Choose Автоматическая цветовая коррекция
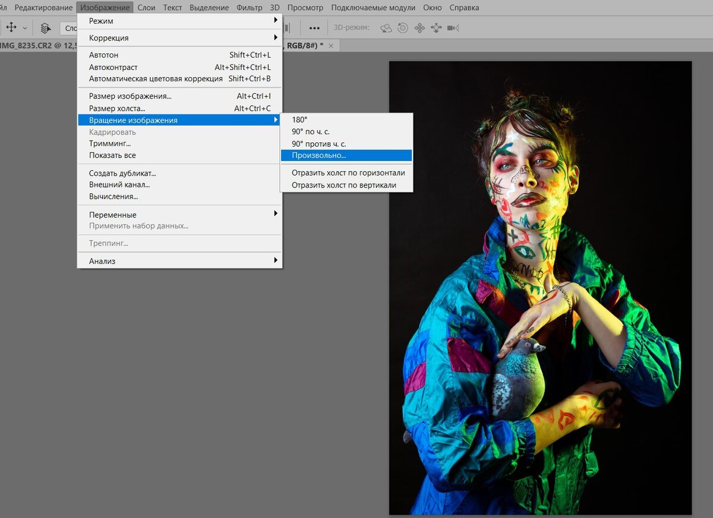The image size is (713, 518). click(180, 78)
